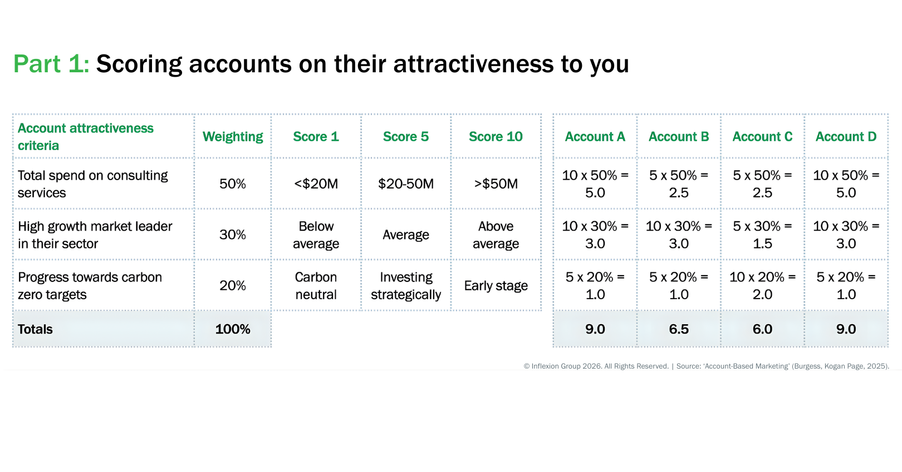Select the 'Score 1' column header

[316, 137]
